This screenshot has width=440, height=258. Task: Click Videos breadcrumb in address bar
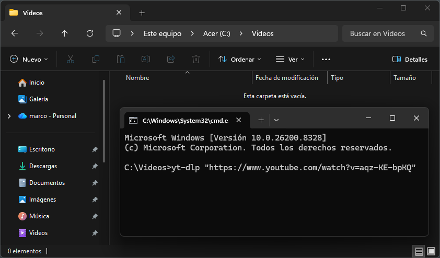click(263, 33)
